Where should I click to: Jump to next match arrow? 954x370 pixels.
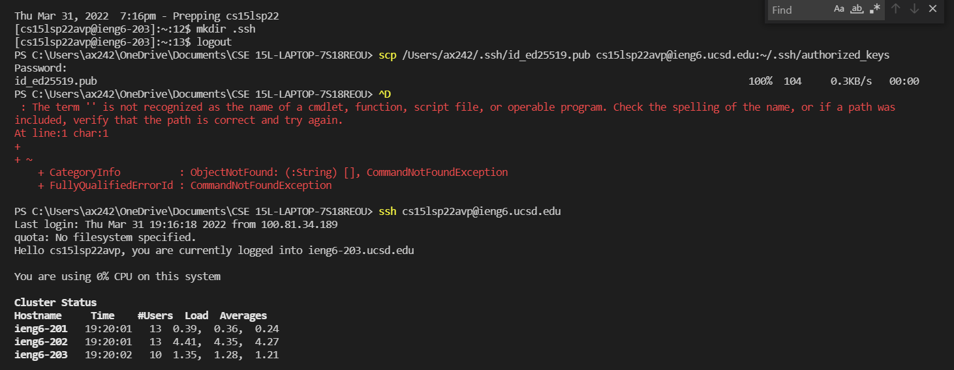[x=914, y=9]
